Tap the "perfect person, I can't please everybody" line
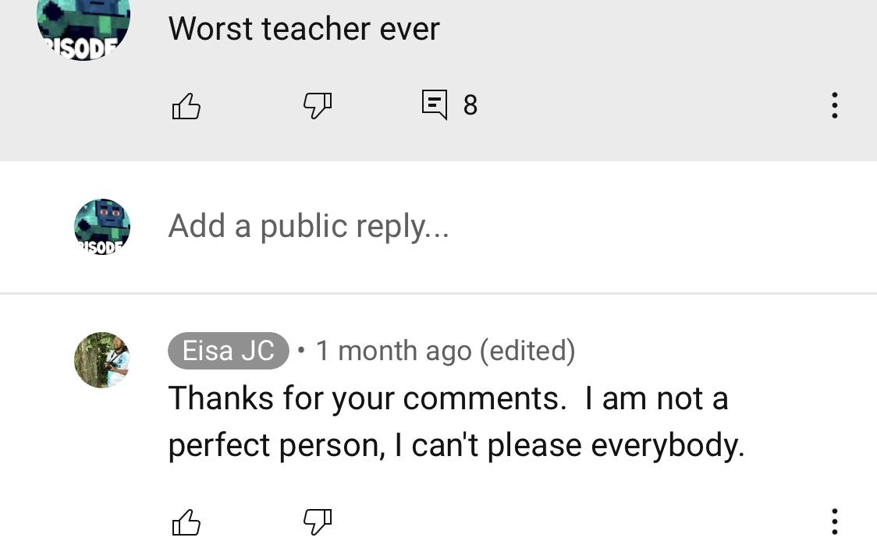The image size is (877, 541). [456, 445]
